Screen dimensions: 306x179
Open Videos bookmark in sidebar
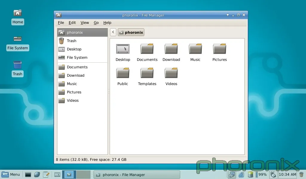(82, 101)
